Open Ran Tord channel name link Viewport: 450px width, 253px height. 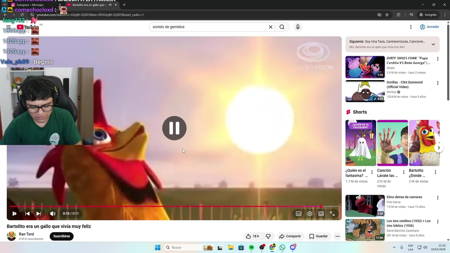pyautogui.click(x=26, y=234)
